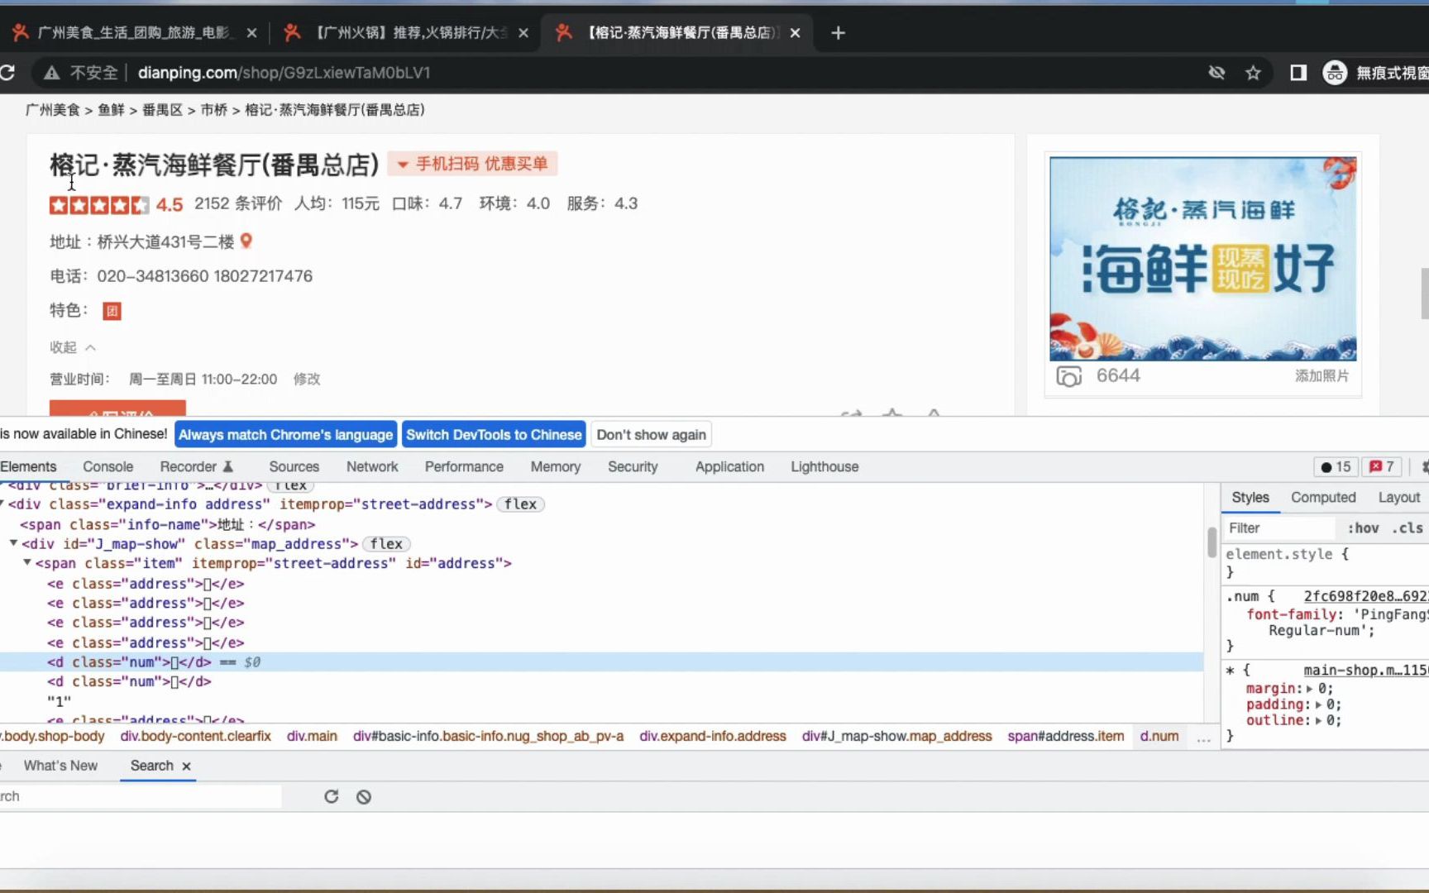Screen dimensions: 1429x893
Task: Expand the outline property triangle in Styles
Action: [x=1318, y=720]
